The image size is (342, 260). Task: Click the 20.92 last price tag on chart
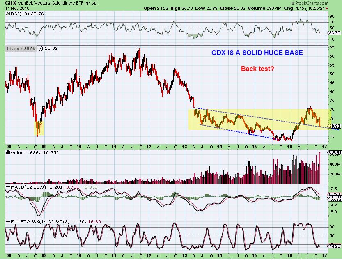point(335,126)
